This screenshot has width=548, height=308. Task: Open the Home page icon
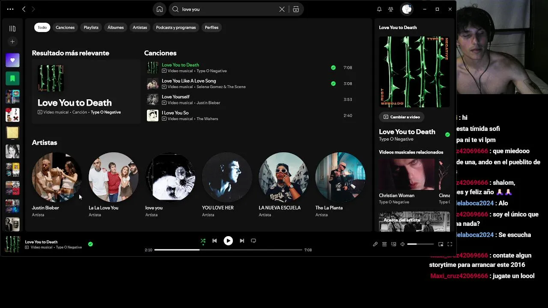[159, 9]
